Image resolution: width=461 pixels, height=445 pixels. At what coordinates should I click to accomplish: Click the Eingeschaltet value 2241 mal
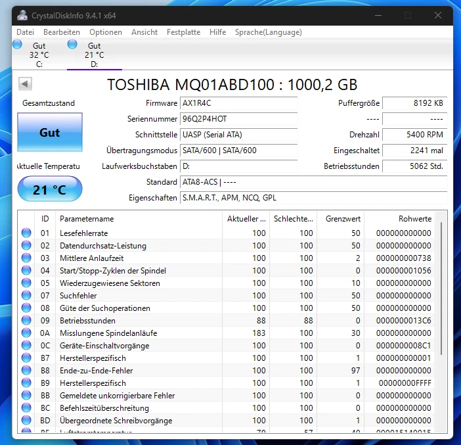[x=415, y=151]
